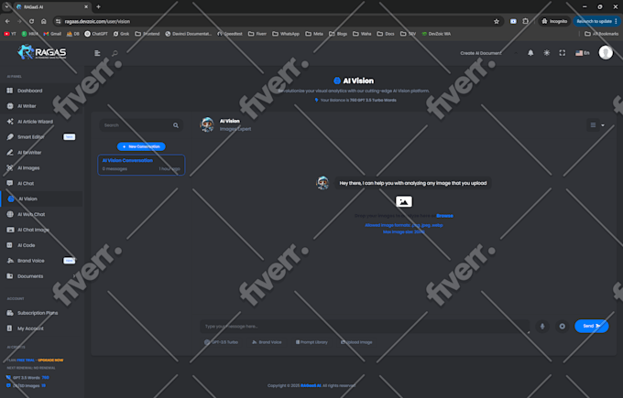Reload the page
Viewport: 623px width, 398px height.
pos(31,21)
